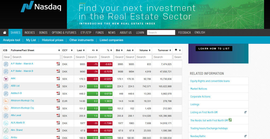This screenshot has width=270, height=139.
Task: Sort table by +/- change column
Action: 94,50
